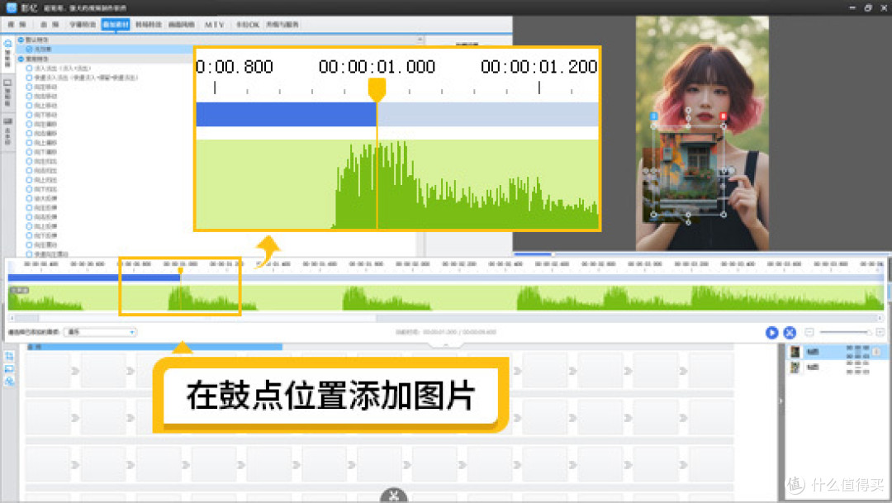This screenshot has width=892, height=503.
Task: Click the top tool icon left of the storyboard
Action: point(10,356)
